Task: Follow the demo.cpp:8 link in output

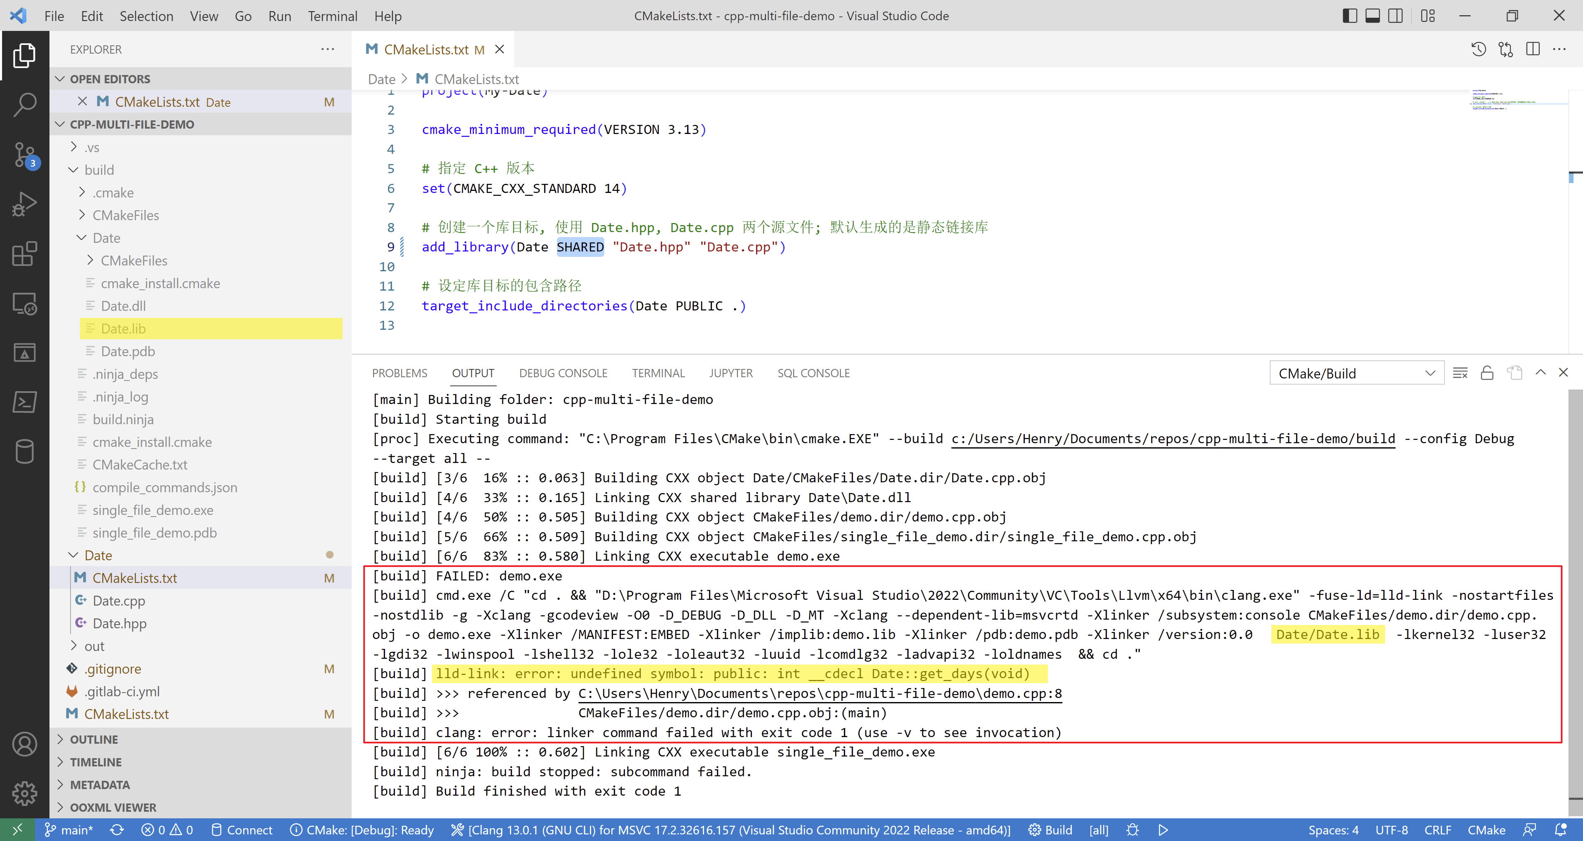Action: coord(820,693)
